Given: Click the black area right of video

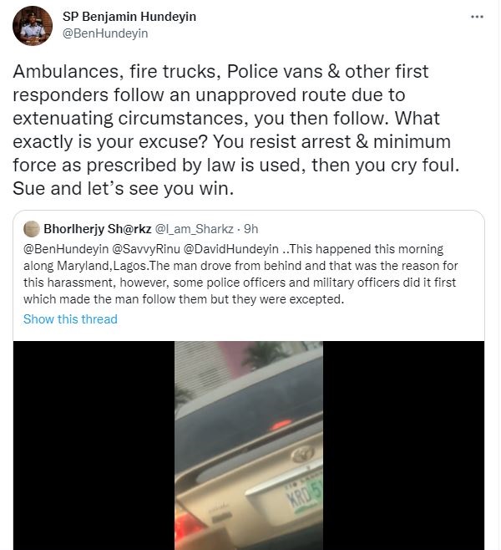Looking at the screenshot, I should pos(403,446).
